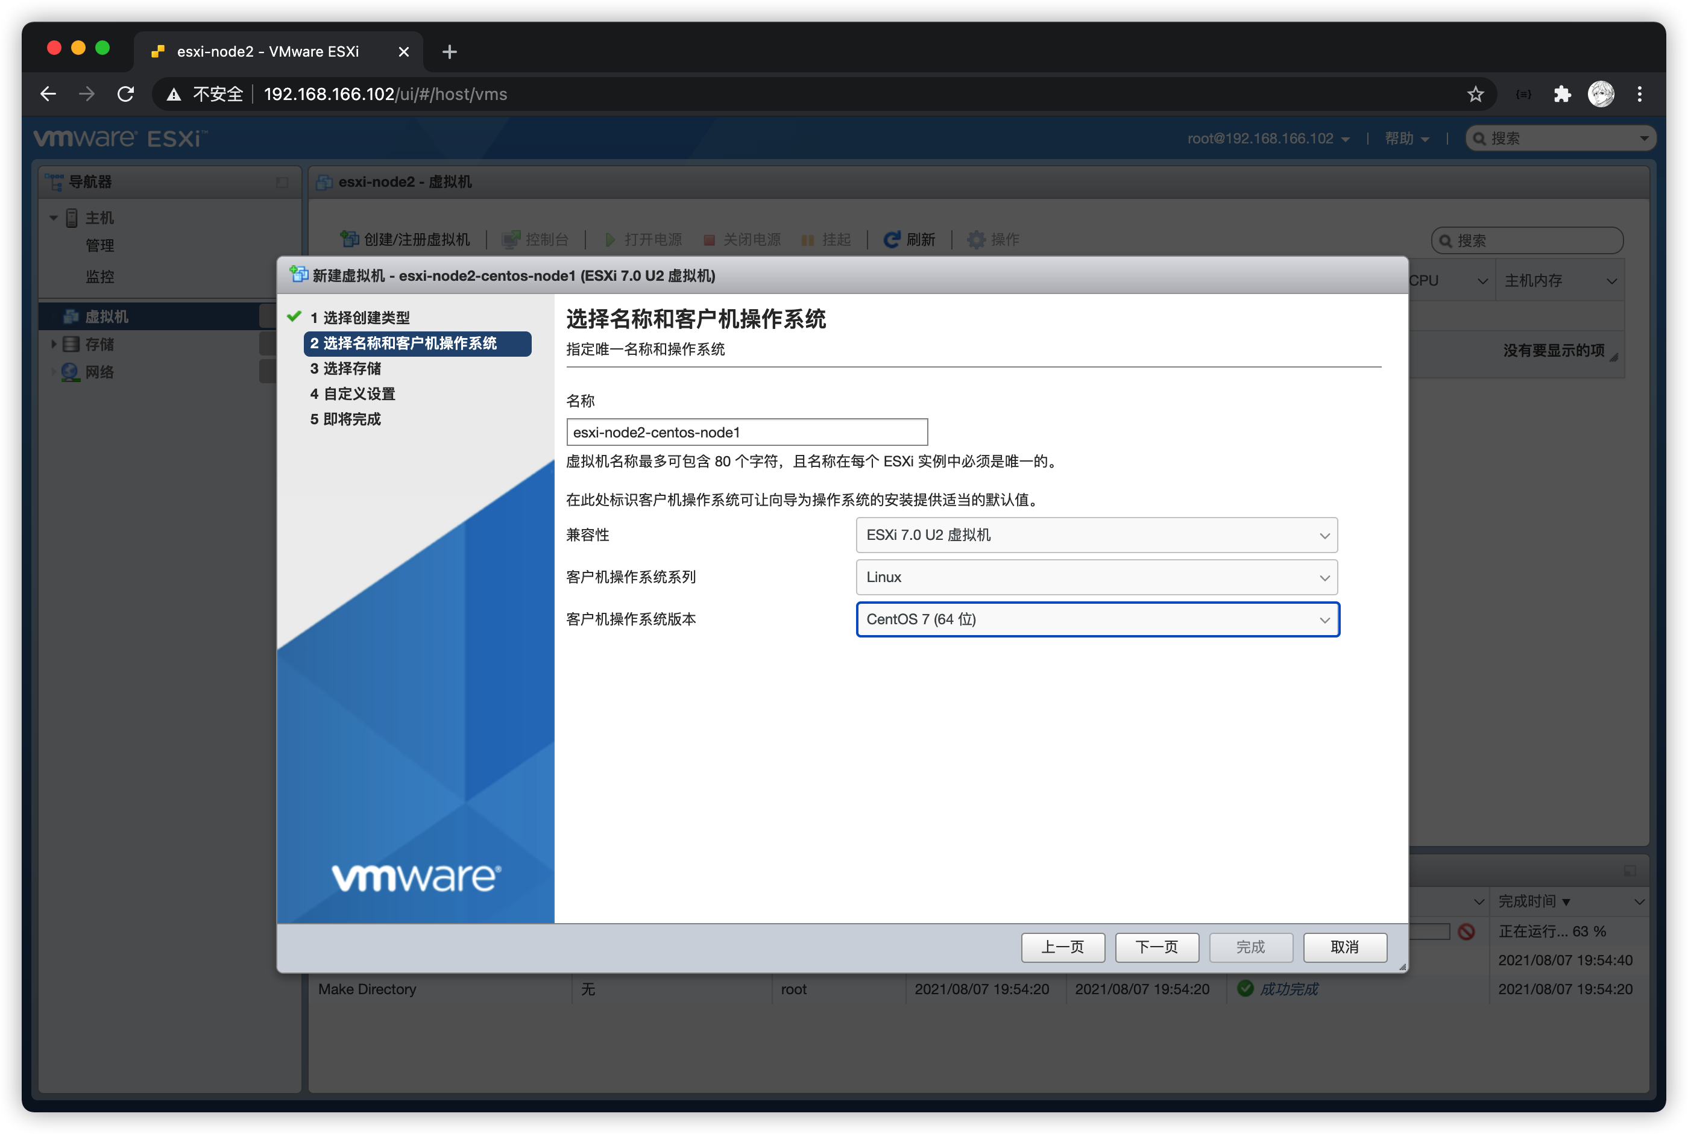The image size is (1688, 1134).
Task: Click the browser address bar URL
Action: 385,94
